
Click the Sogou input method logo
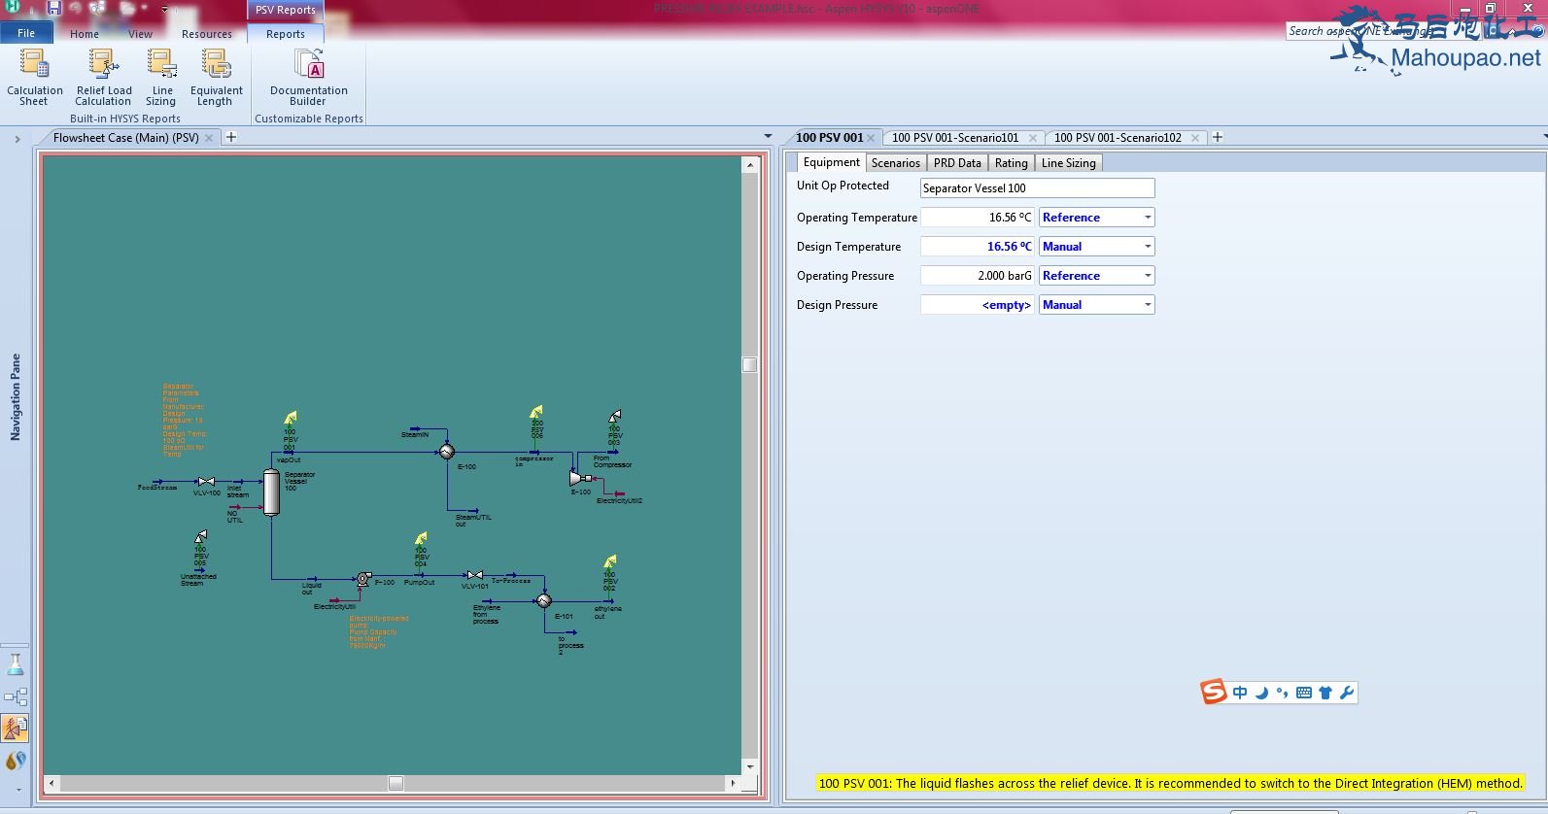1213,693
